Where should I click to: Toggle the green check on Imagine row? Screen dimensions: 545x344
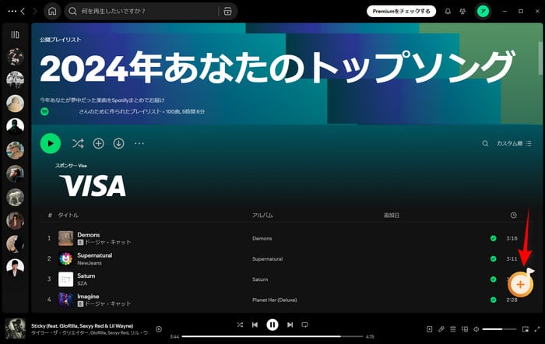point(493,300)
